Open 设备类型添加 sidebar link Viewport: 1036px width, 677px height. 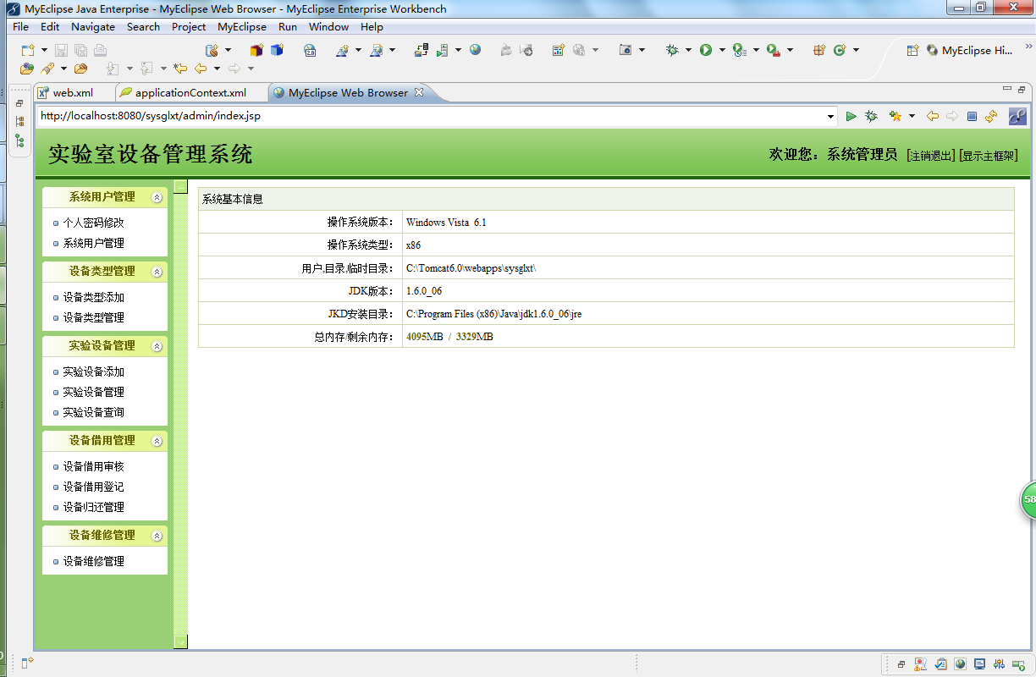coord(93,297)
